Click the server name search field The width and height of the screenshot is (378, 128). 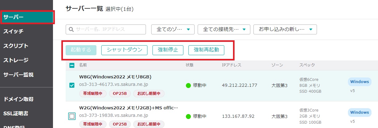point(106,29)
